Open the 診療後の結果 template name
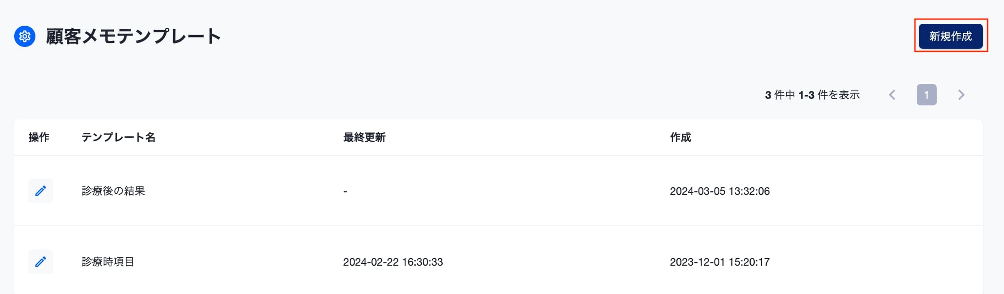The width and height of the screenshot is (1004, 294). coord(113,191)
